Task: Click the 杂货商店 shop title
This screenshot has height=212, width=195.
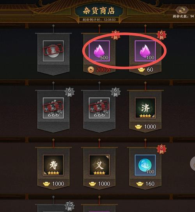Action: pyautogui.click(x=99, y=11)
